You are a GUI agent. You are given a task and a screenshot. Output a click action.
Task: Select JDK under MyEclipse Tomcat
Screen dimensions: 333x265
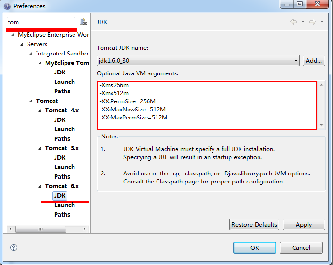60,73
